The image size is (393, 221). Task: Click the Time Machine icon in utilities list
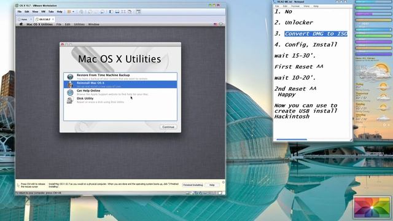70,77
